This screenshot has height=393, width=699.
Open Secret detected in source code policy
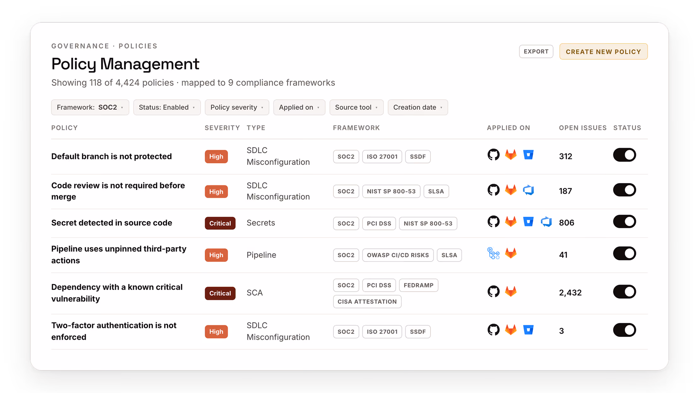(x=112, y=223)
